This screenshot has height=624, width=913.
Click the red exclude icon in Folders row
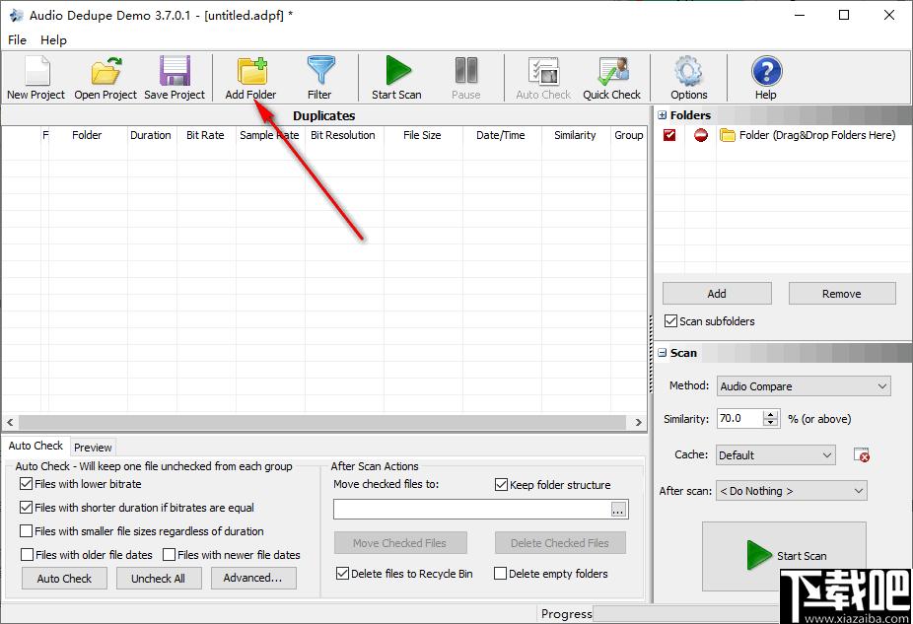[x=700, y=135]
